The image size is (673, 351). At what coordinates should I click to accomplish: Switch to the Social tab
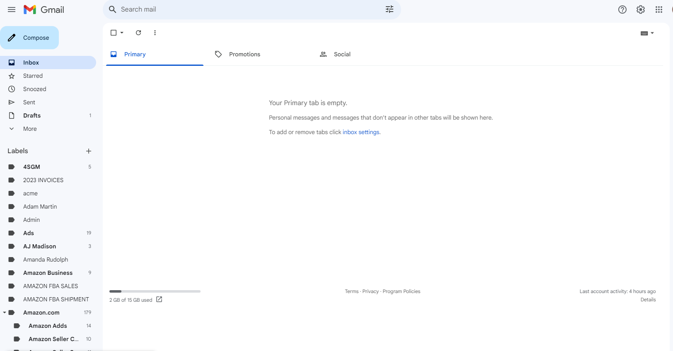click(364, 54)
